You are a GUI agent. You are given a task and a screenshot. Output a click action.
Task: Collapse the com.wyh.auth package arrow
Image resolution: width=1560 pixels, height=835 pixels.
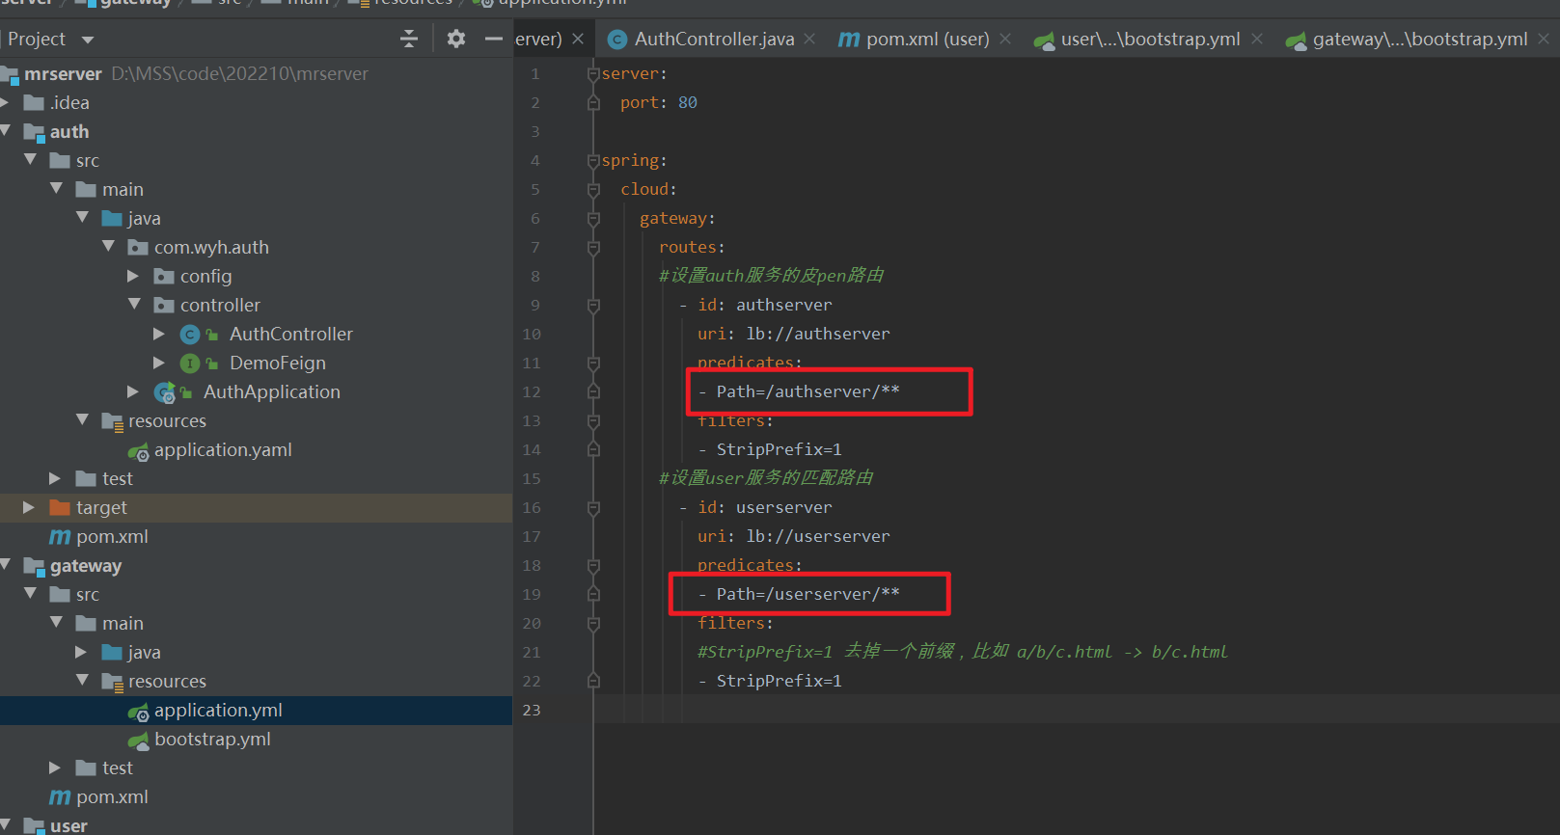(x=108, y=247)
